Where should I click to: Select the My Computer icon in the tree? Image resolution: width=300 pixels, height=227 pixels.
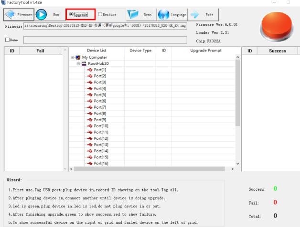click(x=78, y=57)
